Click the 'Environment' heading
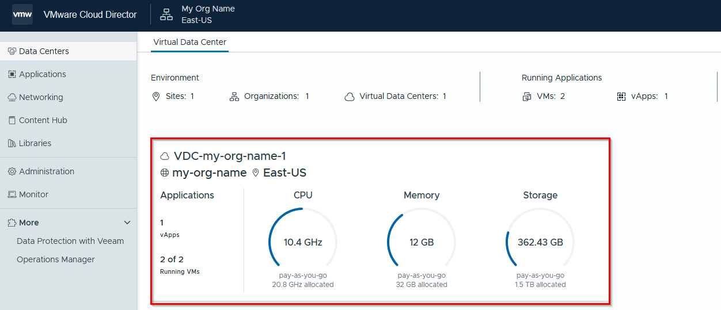 (x=175, y=78)
